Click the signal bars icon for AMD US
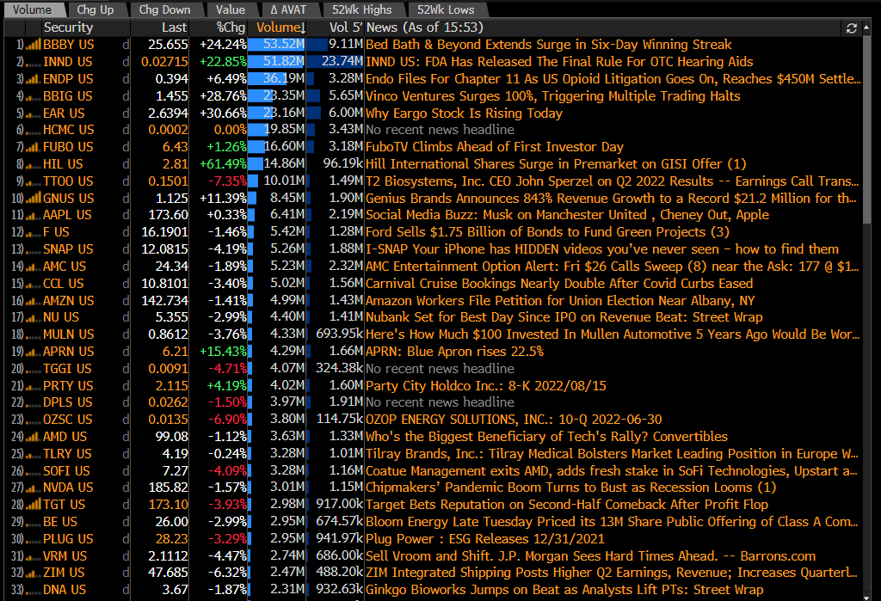The height and width of the screenshot is (601, 881). (34, 437)
